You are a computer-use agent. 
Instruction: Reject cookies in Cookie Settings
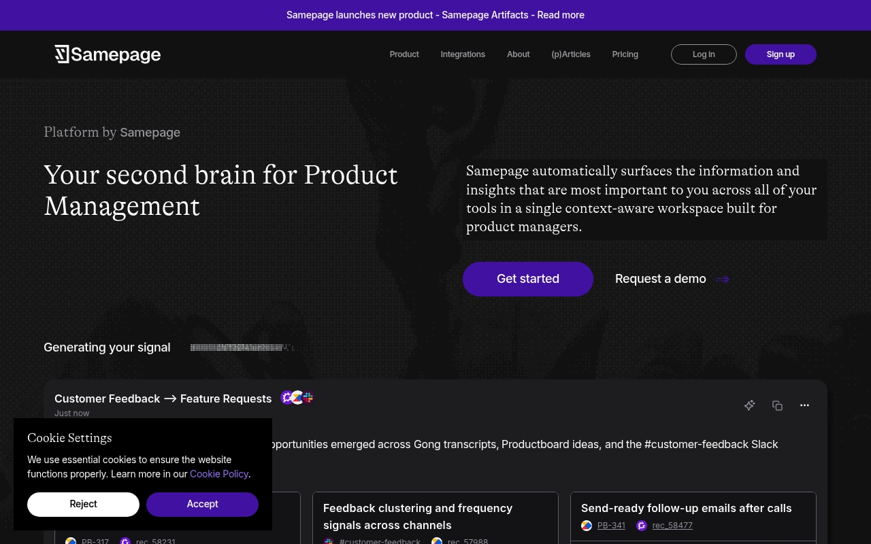(83, 504)
